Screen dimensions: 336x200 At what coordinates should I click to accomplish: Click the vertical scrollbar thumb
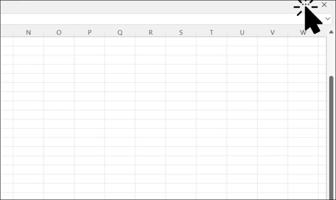tap(331, 134)
